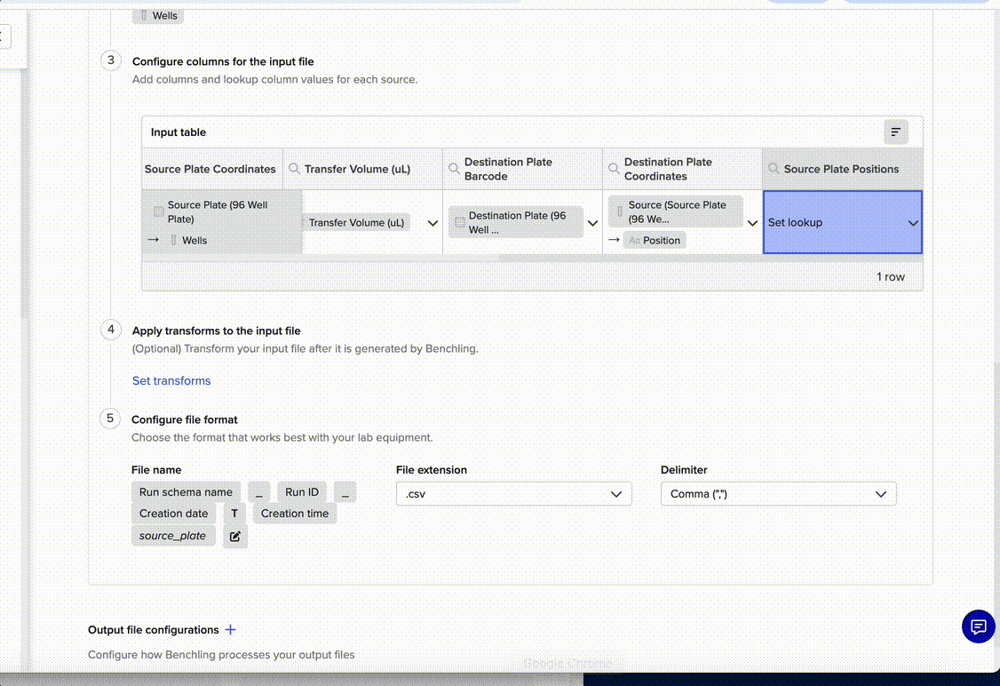This screenshot has width=1000, height=686.
Task: Click search icon in Destination Plate Coordinates header
Action: pos(614,169)
